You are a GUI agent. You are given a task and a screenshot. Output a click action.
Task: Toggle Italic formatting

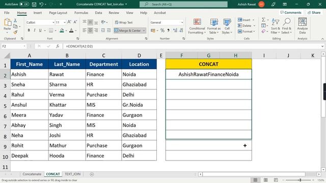(x=35, y=30)
